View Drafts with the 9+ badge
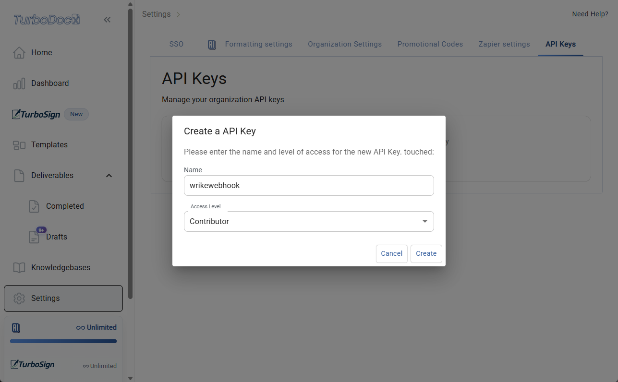The height and width of the screenshot is (382, 618). pyautogui.click(x=56, y=237)
